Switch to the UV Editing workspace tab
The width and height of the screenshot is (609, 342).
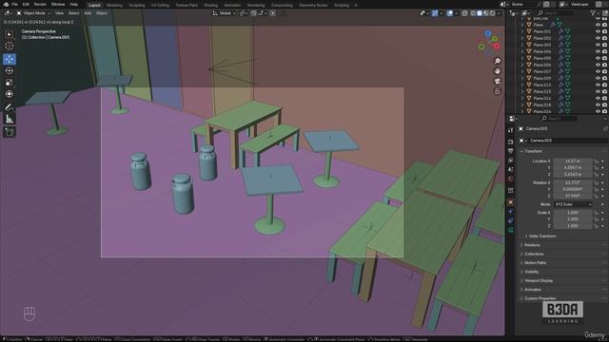point(160,5)
